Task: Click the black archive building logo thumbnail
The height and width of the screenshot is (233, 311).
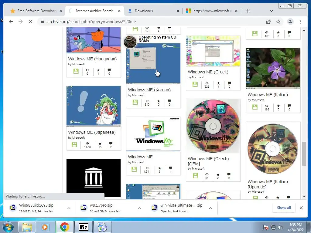Action: tap(94, 178)
